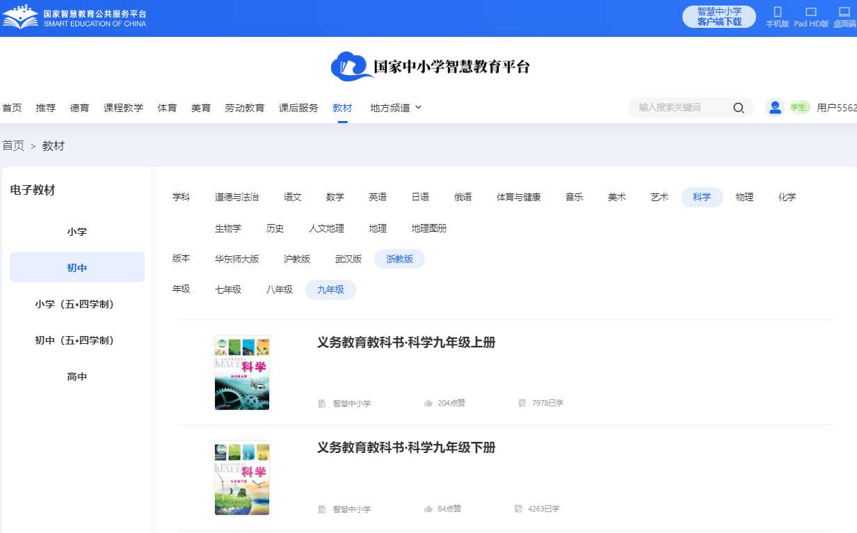Go to the 首页 nav item
The width and height of the screenshot is (857, 533).
(x=12, y=108)
